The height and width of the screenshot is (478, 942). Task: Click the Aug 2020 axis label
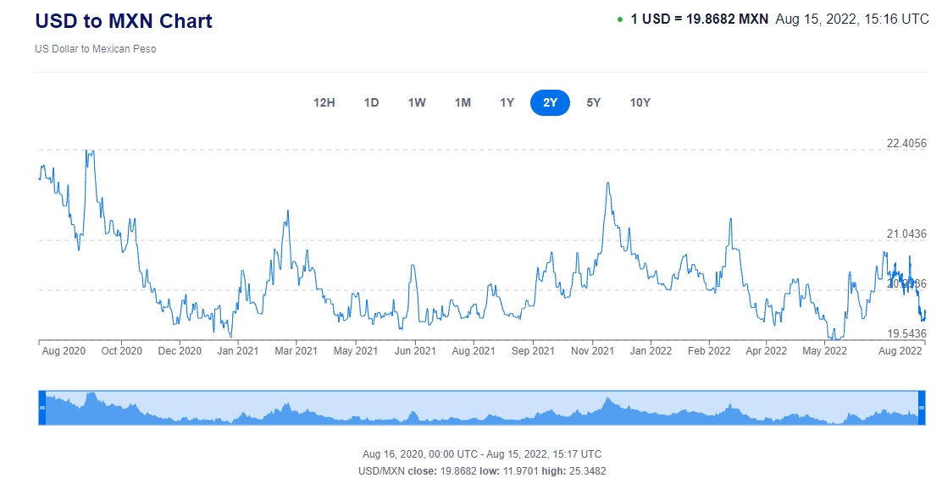point(63,350)
